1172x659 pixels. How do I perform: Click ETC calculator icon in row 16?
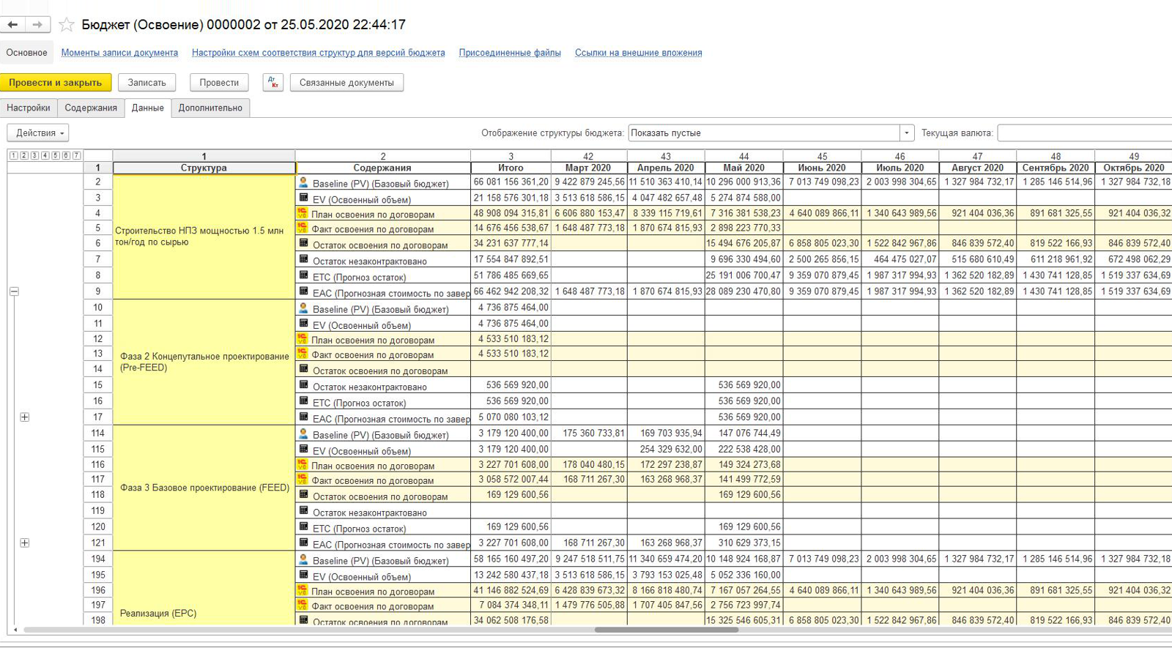303,401
